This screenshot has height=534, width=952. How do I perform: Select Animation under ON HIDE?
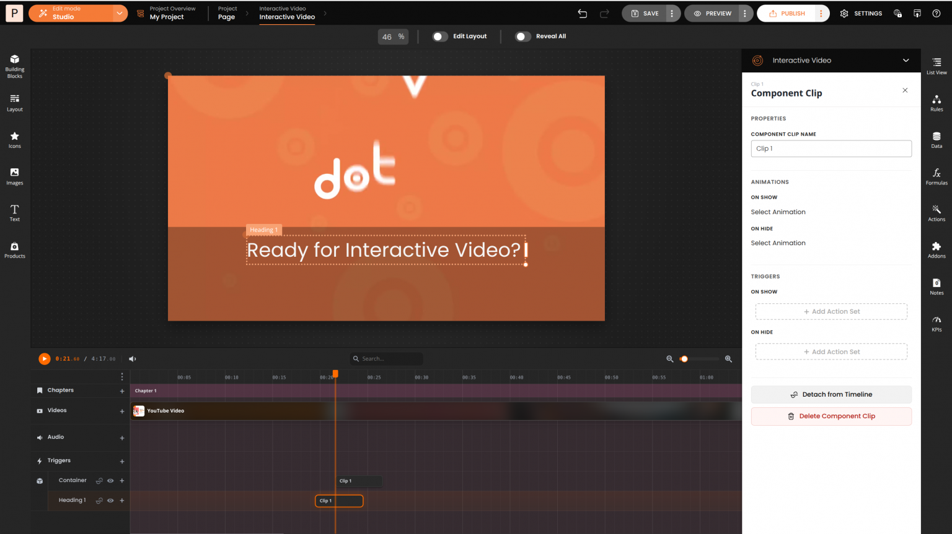[778, 243]
